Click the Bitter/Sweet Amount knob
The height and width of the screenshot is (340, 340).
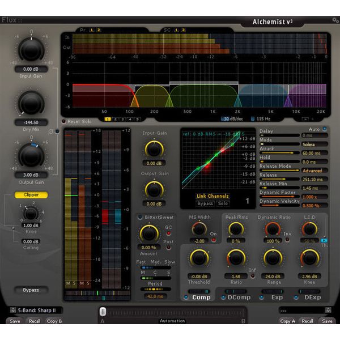pos(149,233)
